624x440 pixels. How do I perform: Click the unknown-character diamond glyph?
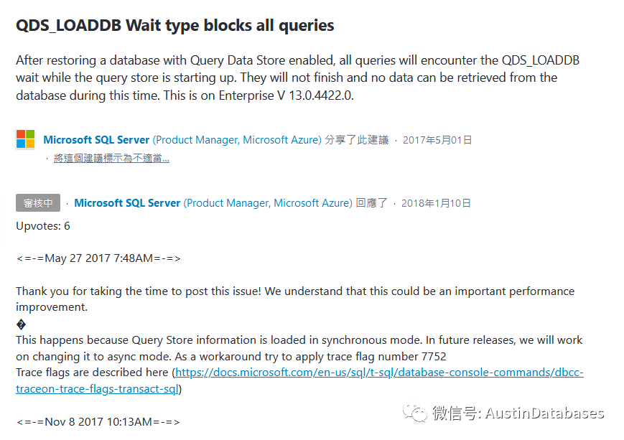click(x=20, y=324)
